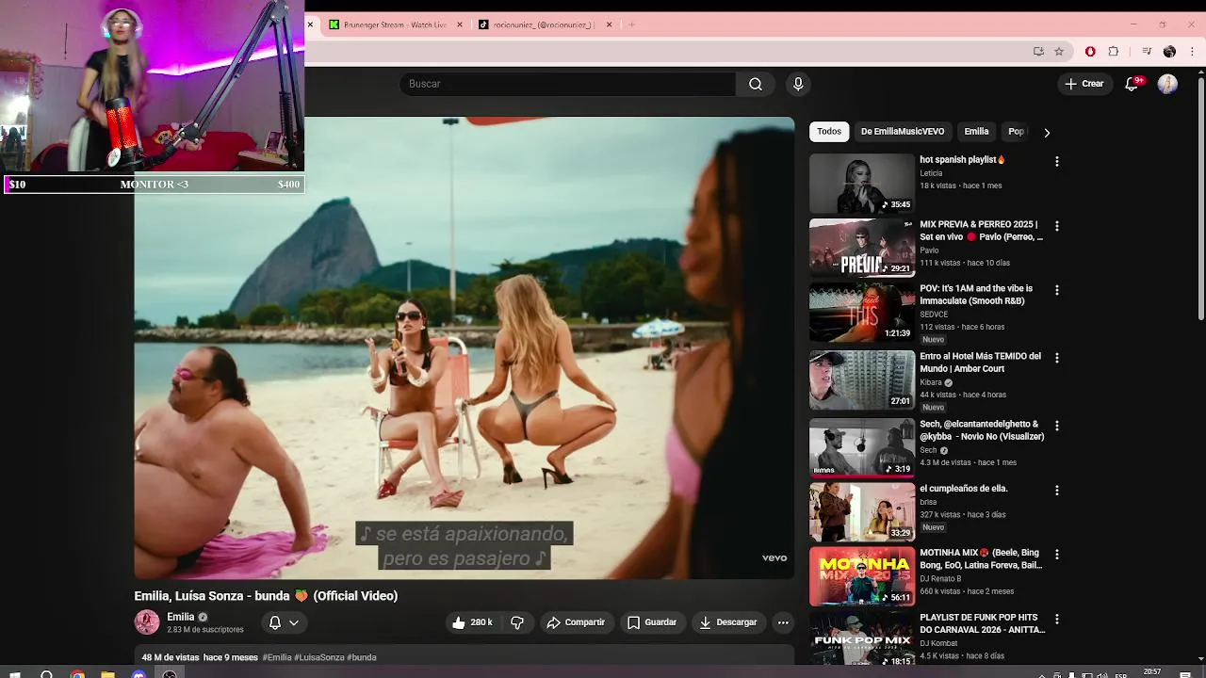
Task: Open options menu for el cumpleaños de ella
Action: (x=1057, y=491)
